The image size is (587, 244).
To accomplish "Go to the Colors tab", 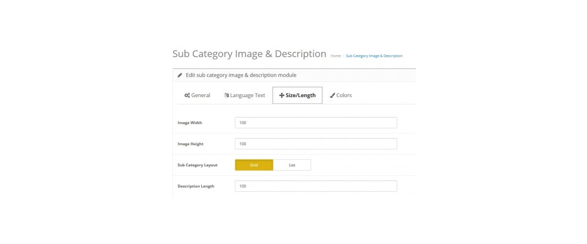I will 340,95.
